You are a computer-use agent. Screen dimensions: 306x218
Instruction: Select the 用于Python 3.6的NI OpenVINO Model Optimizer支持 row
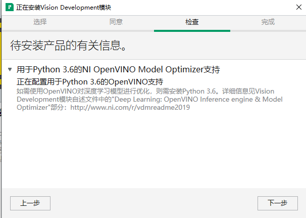(118, 69)
